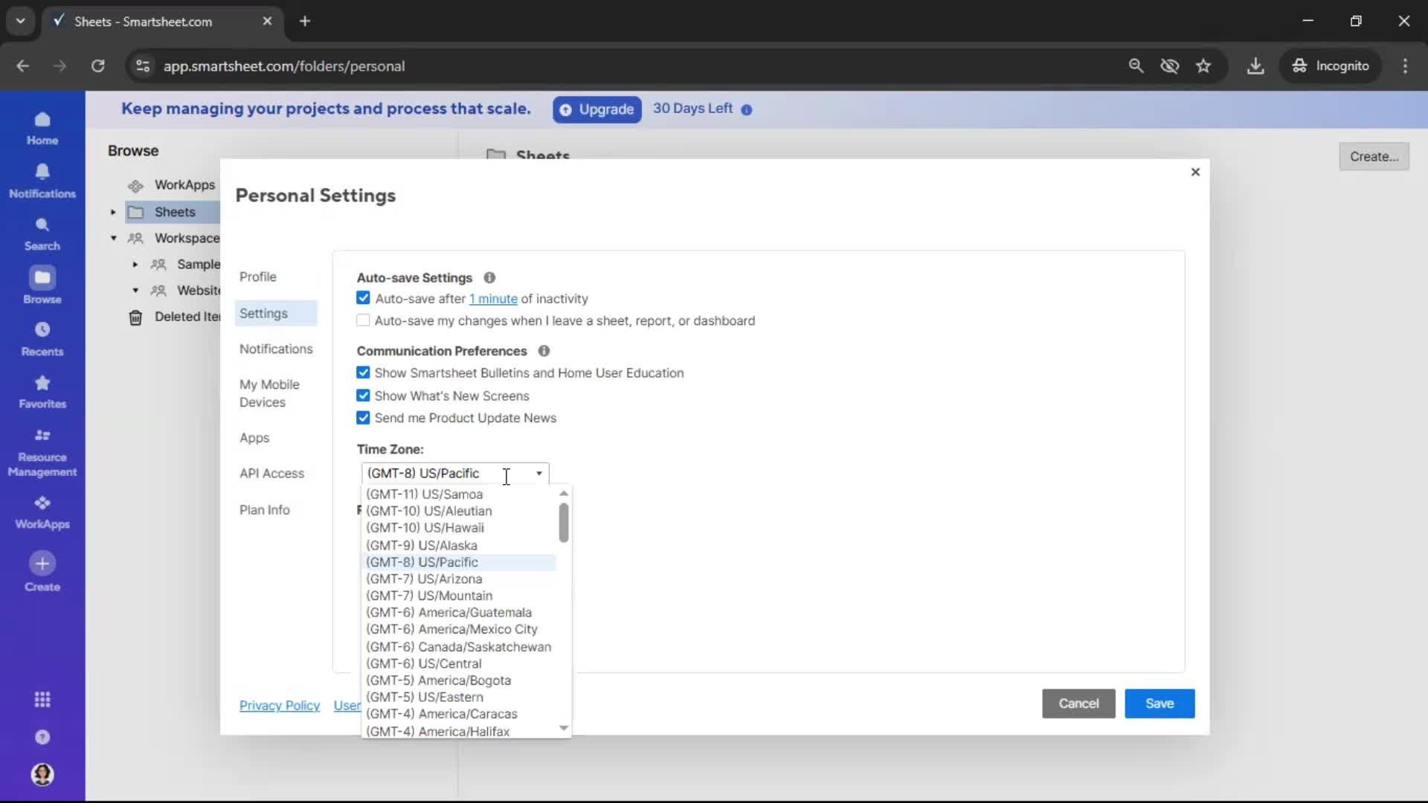This screenshot has height=803, width=1428.
Task: Open Favorites in the sidebar
Action: (x=42, y=390)
